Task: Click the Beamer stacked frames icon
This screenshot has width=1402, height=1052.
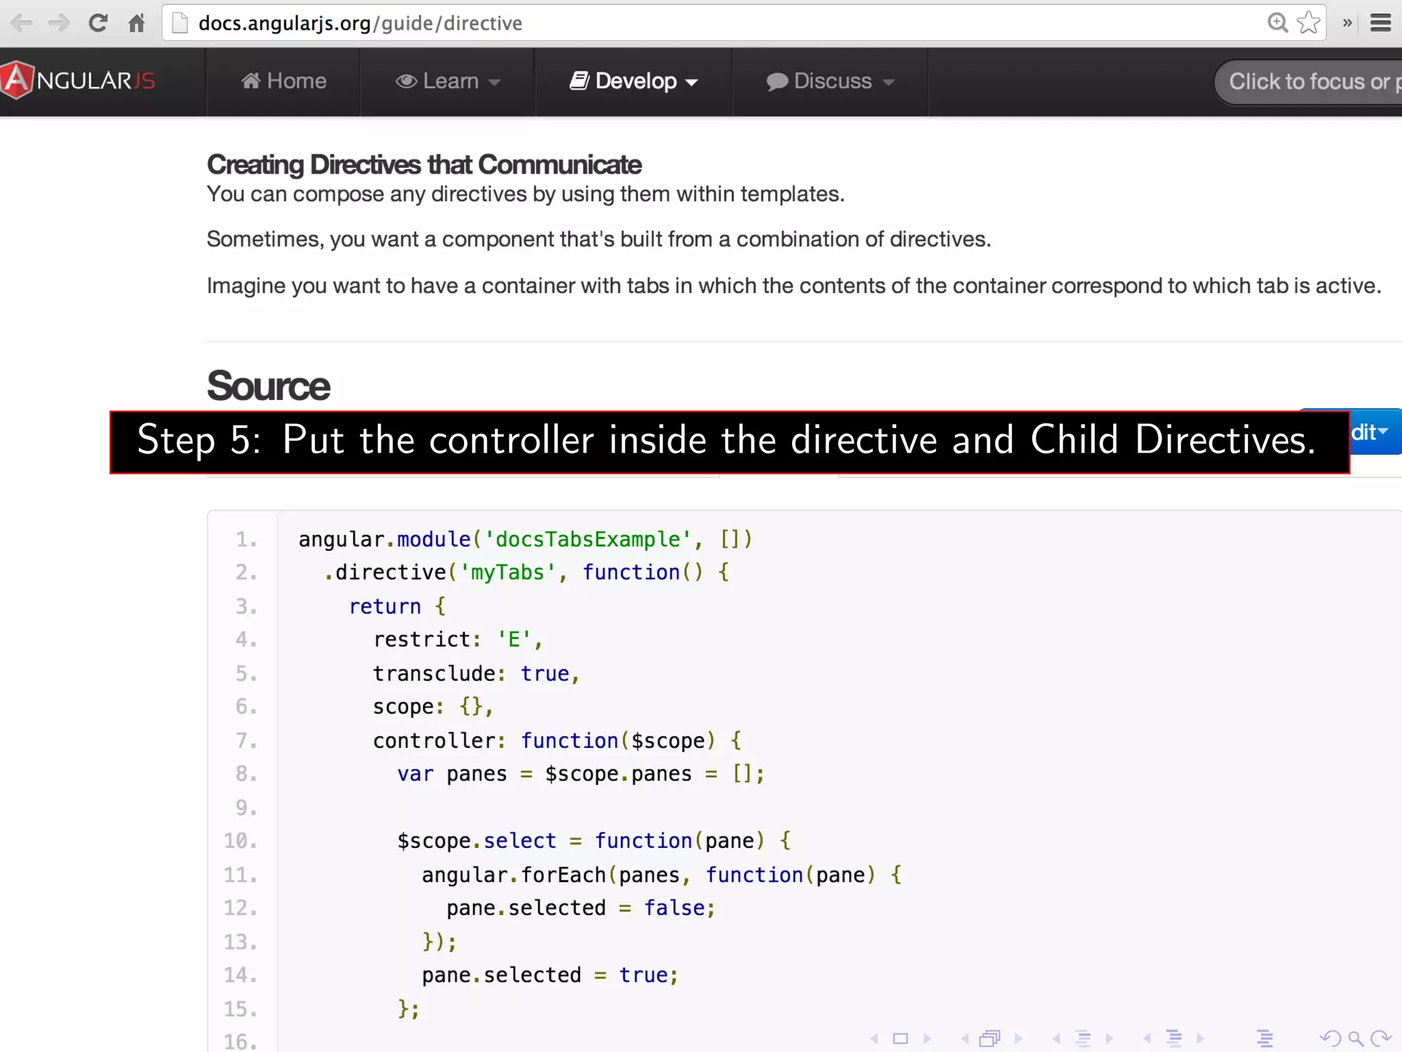Action: tap(990, 1039)
